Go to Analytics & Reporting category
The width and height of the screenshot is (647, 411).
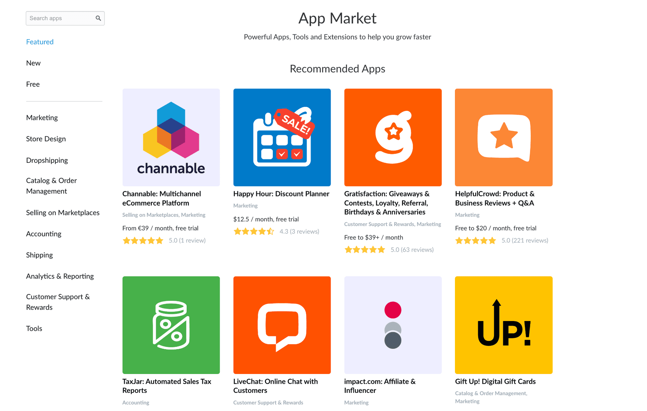click(x=60, y=276)
